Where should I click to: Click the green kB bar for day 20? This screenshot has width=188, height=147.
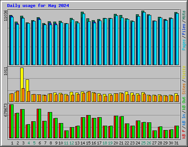[117, 127]
